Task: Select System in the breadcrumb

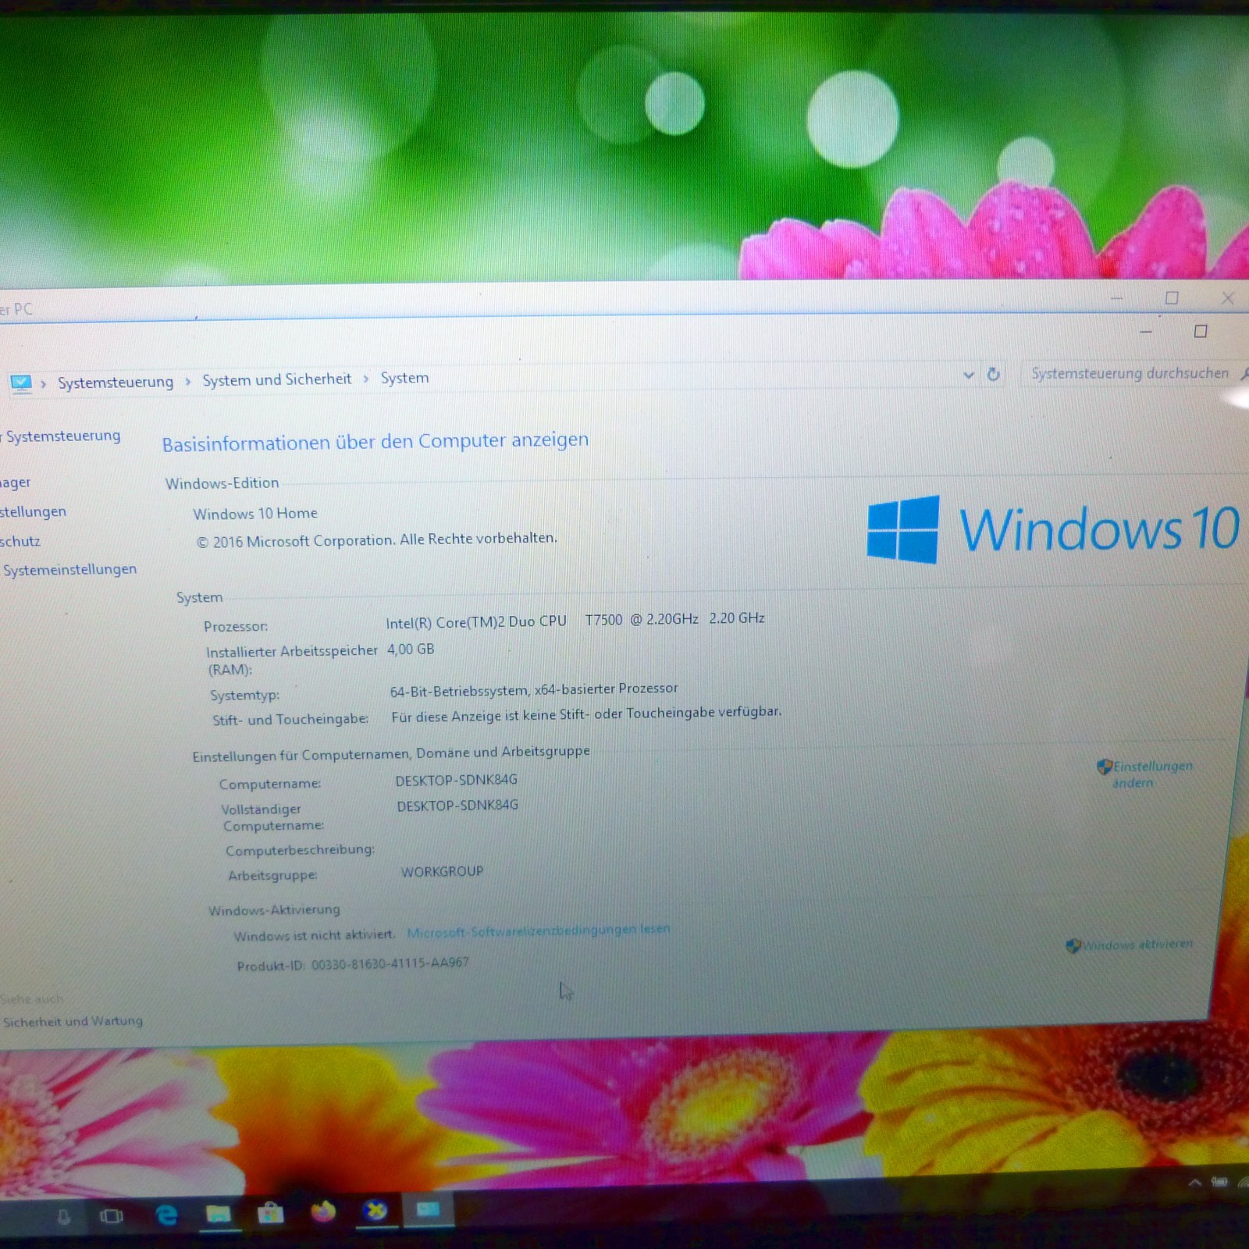Action: [404, 378]
